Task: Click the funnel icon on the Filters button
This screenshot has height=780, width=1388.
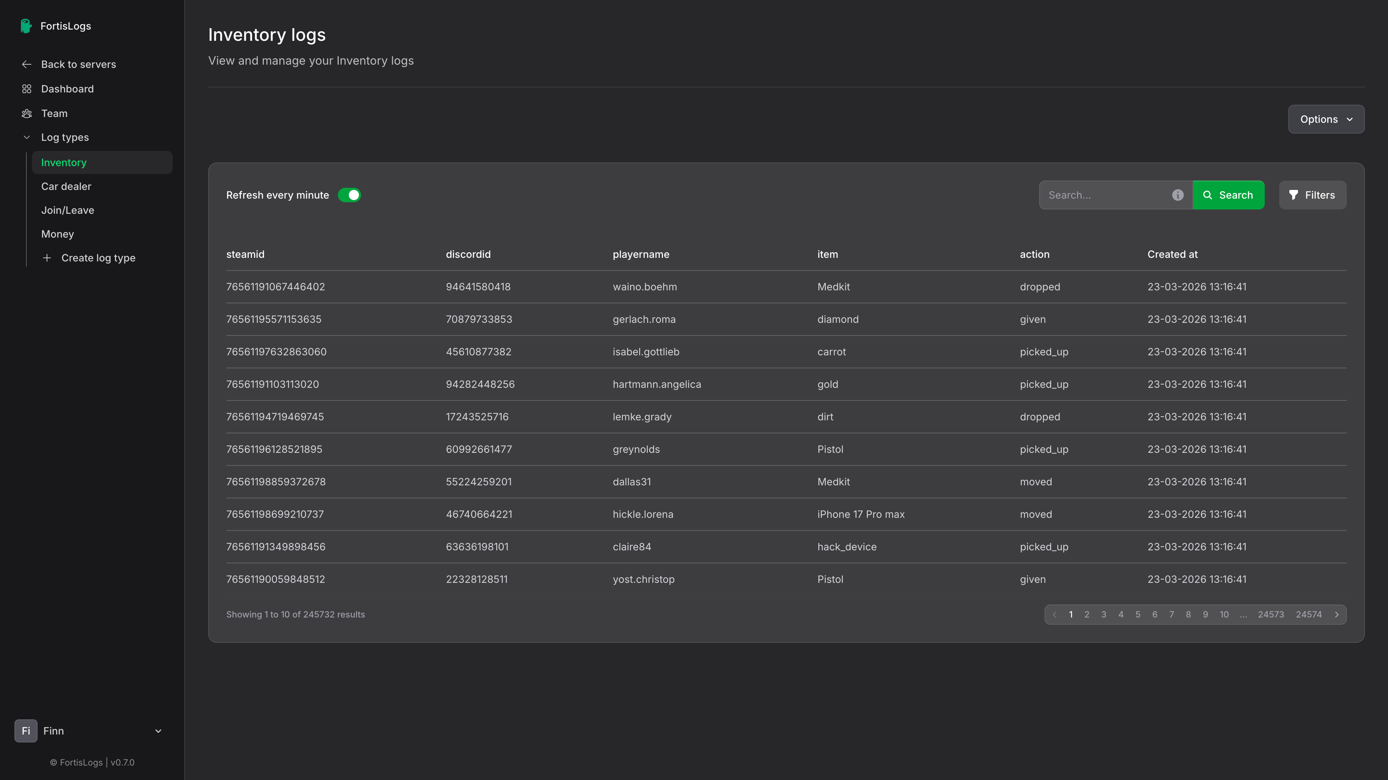Action: click(x=1293, y=195)
